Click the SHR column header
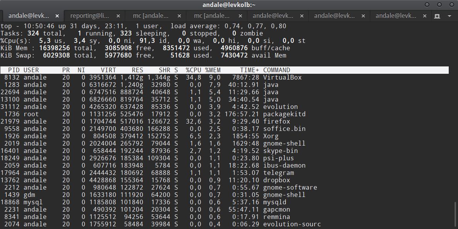 164,70
